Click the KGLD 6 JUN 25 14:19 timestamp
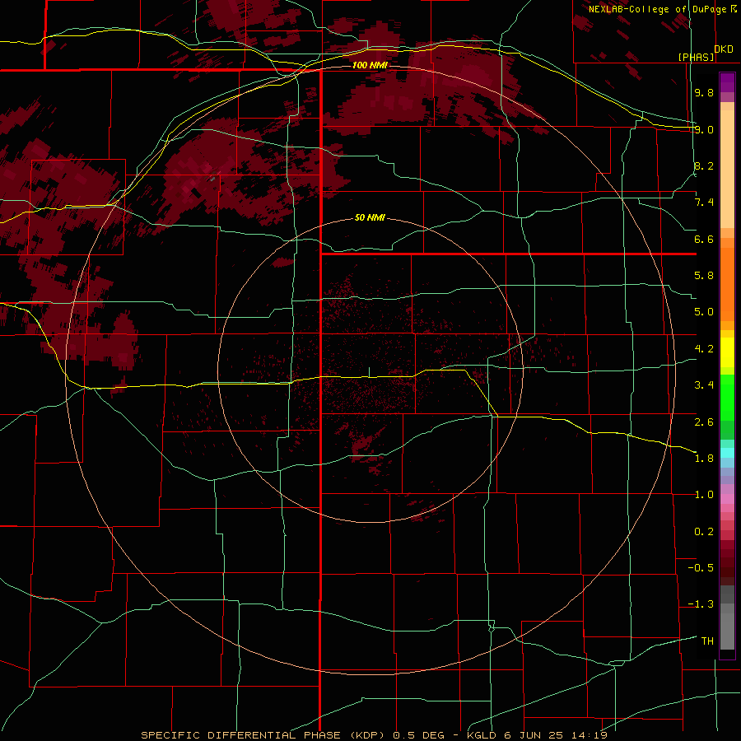The width and height of the screenshot is (741, 741). tap(537, 735)
